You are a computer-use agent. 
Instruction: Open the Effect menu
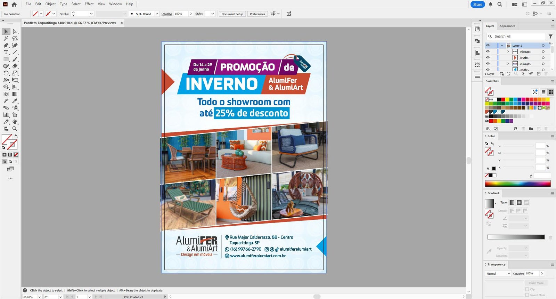pyautogui.click(x=89, y=4)
